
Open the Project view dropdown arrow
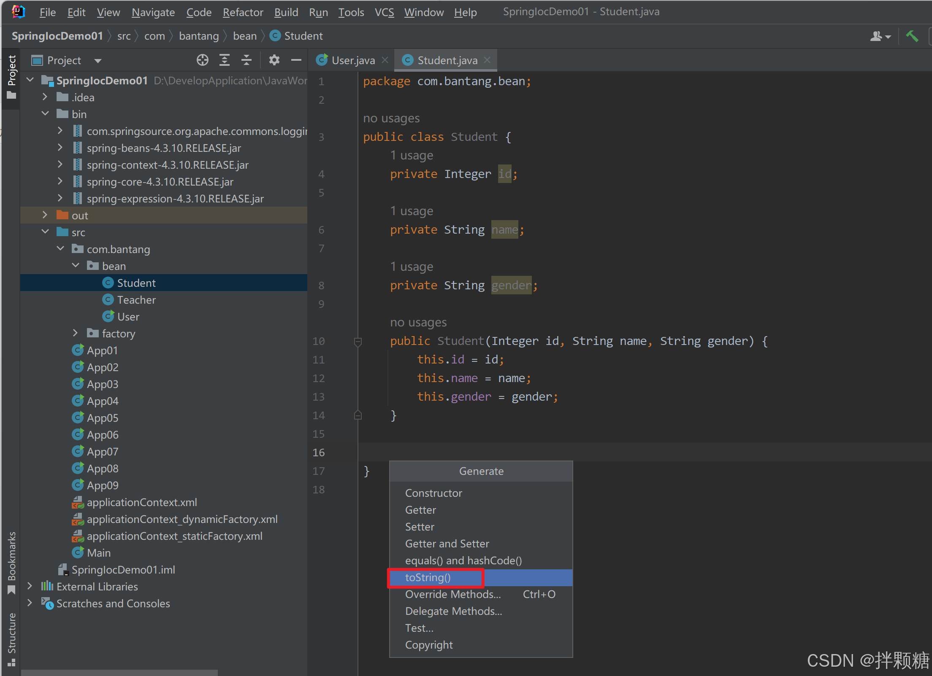pyautogui.click(x=98, y=61)
